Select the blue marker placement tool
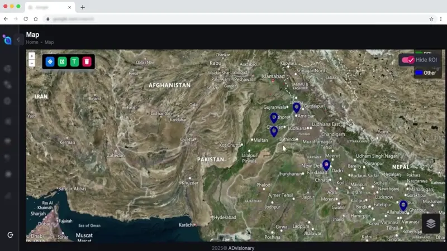The width and height of the screenshot is (447, 251). click(x=50, y=61)
